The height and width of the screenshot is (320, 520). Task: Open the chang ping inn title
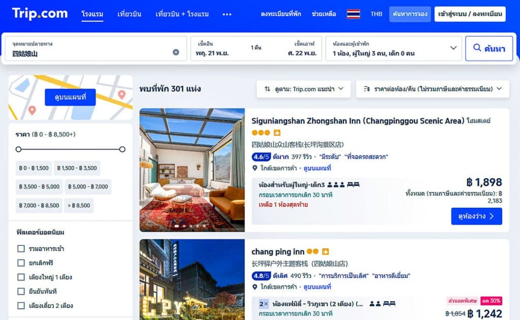point(278,252)
